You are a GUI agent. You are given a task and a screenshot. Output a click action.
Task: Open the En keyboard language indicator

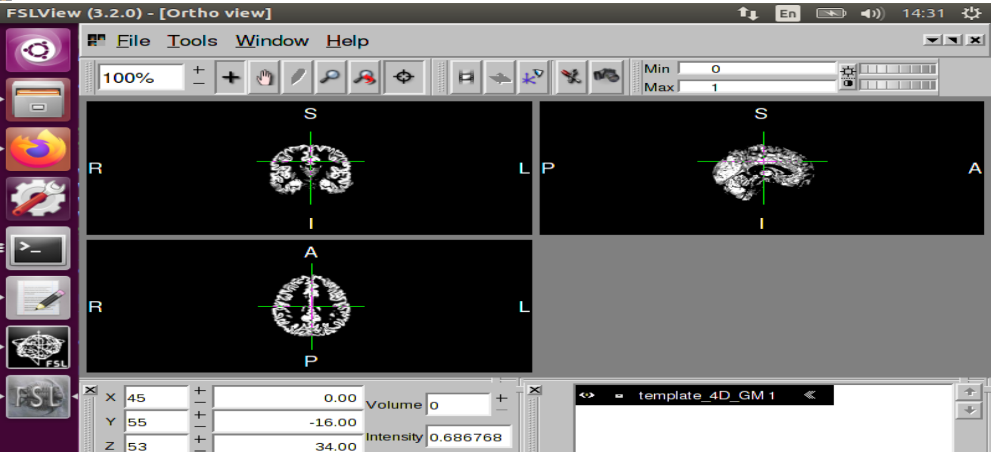[788, 13]
